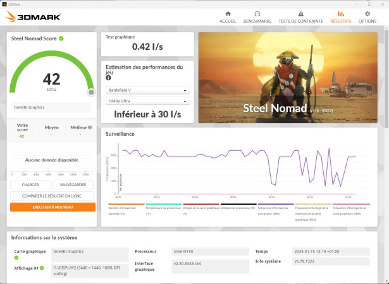Open the Options tab
Viewport: 389px width, 284px height.
[x=367, y=17]
